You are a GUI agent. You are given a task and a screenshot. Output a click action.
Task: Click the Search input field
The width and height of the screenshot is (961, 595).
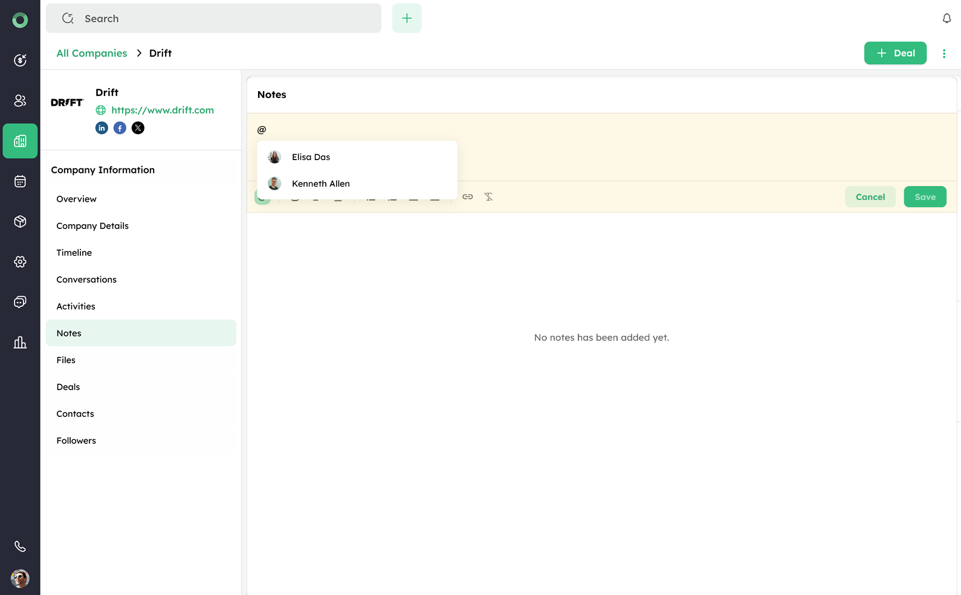click(x=213, y=19)
